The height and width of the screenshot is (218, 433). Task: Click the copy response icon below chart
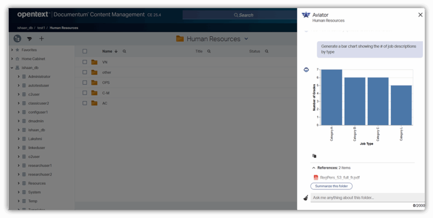pos(314,156)
